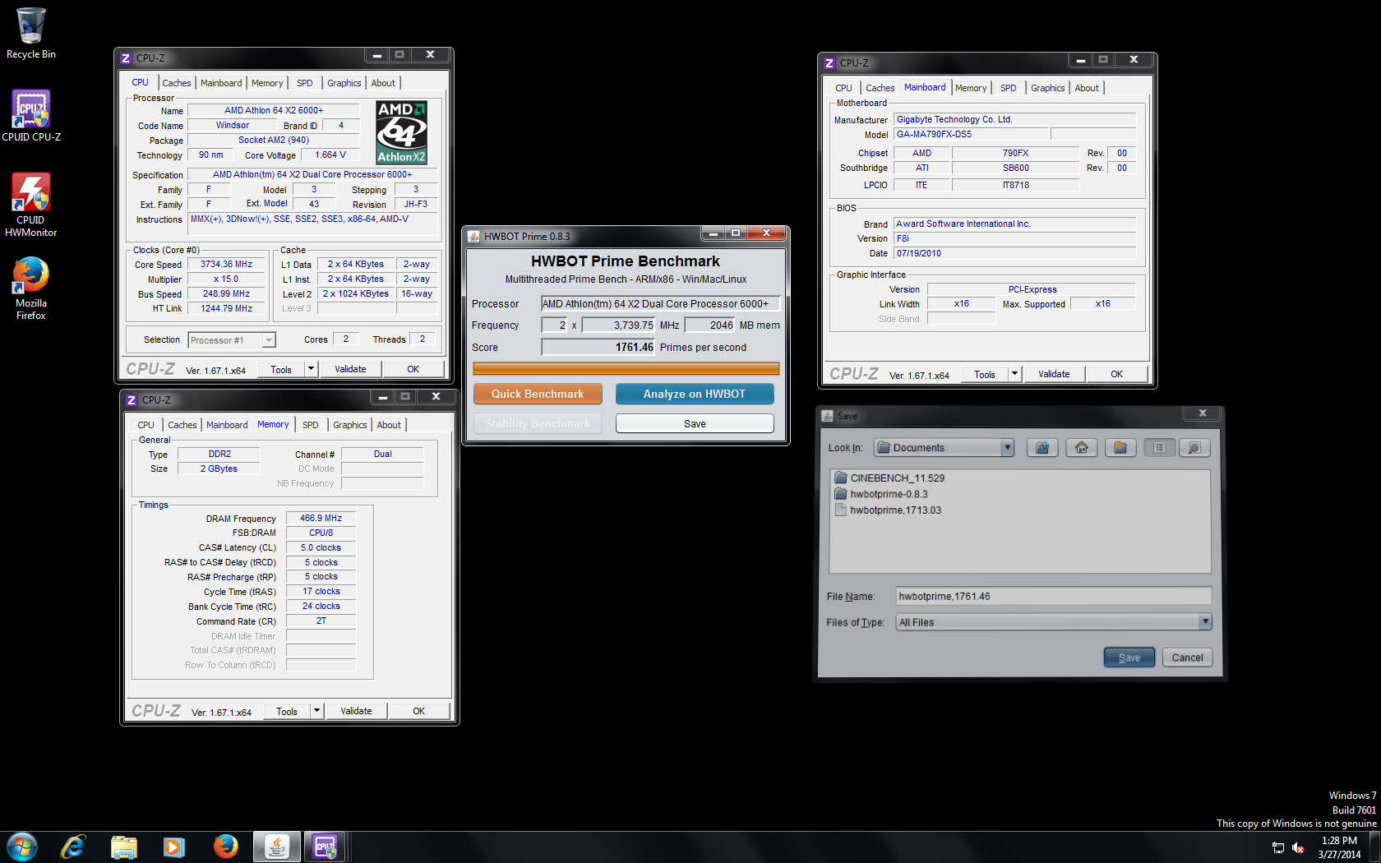The image size is (1381, 863).
Task: Click Core Speed value 3734.36 MHz
Action: 227,264
